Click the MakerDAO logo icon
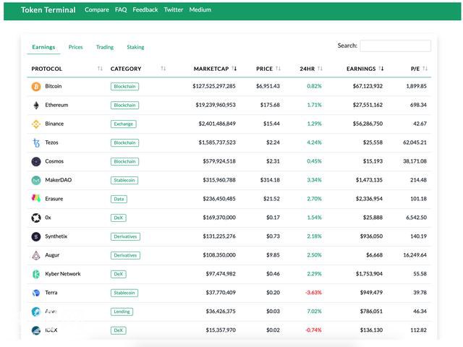This screenshot has height=347, width=463. tap(36, 180)
